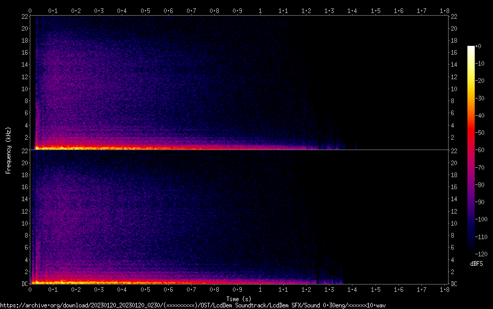493x309 pixels.
Task: Click the 1.0 mark on the bottom time axis
Action: click(x=260, y=290)
